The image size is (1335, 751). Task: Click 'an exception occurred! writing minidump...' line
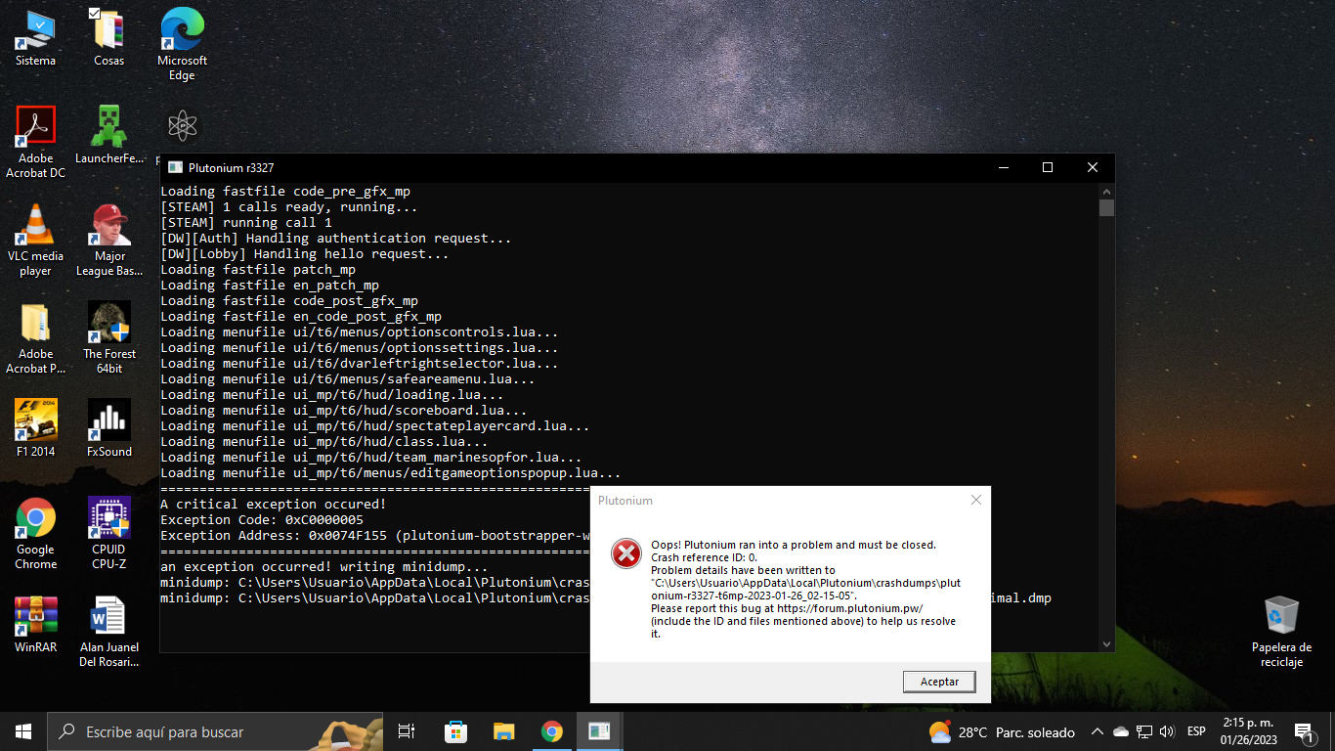click(324, 566)
